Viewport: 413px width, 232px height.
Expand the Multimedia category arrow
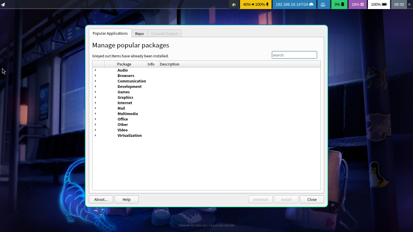pyautogui.click(x=96, y=114)
